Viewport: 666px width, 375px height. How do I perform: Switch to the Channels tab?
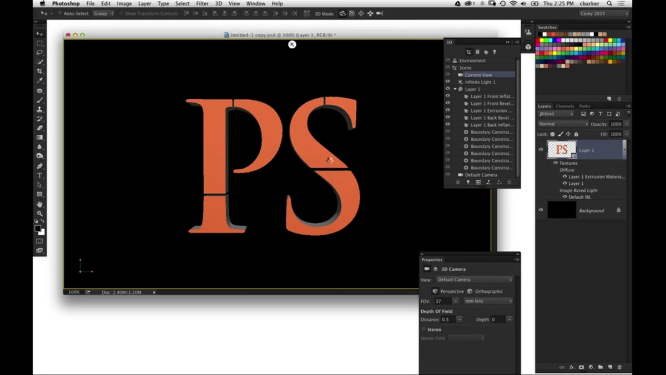coord(565,106)
